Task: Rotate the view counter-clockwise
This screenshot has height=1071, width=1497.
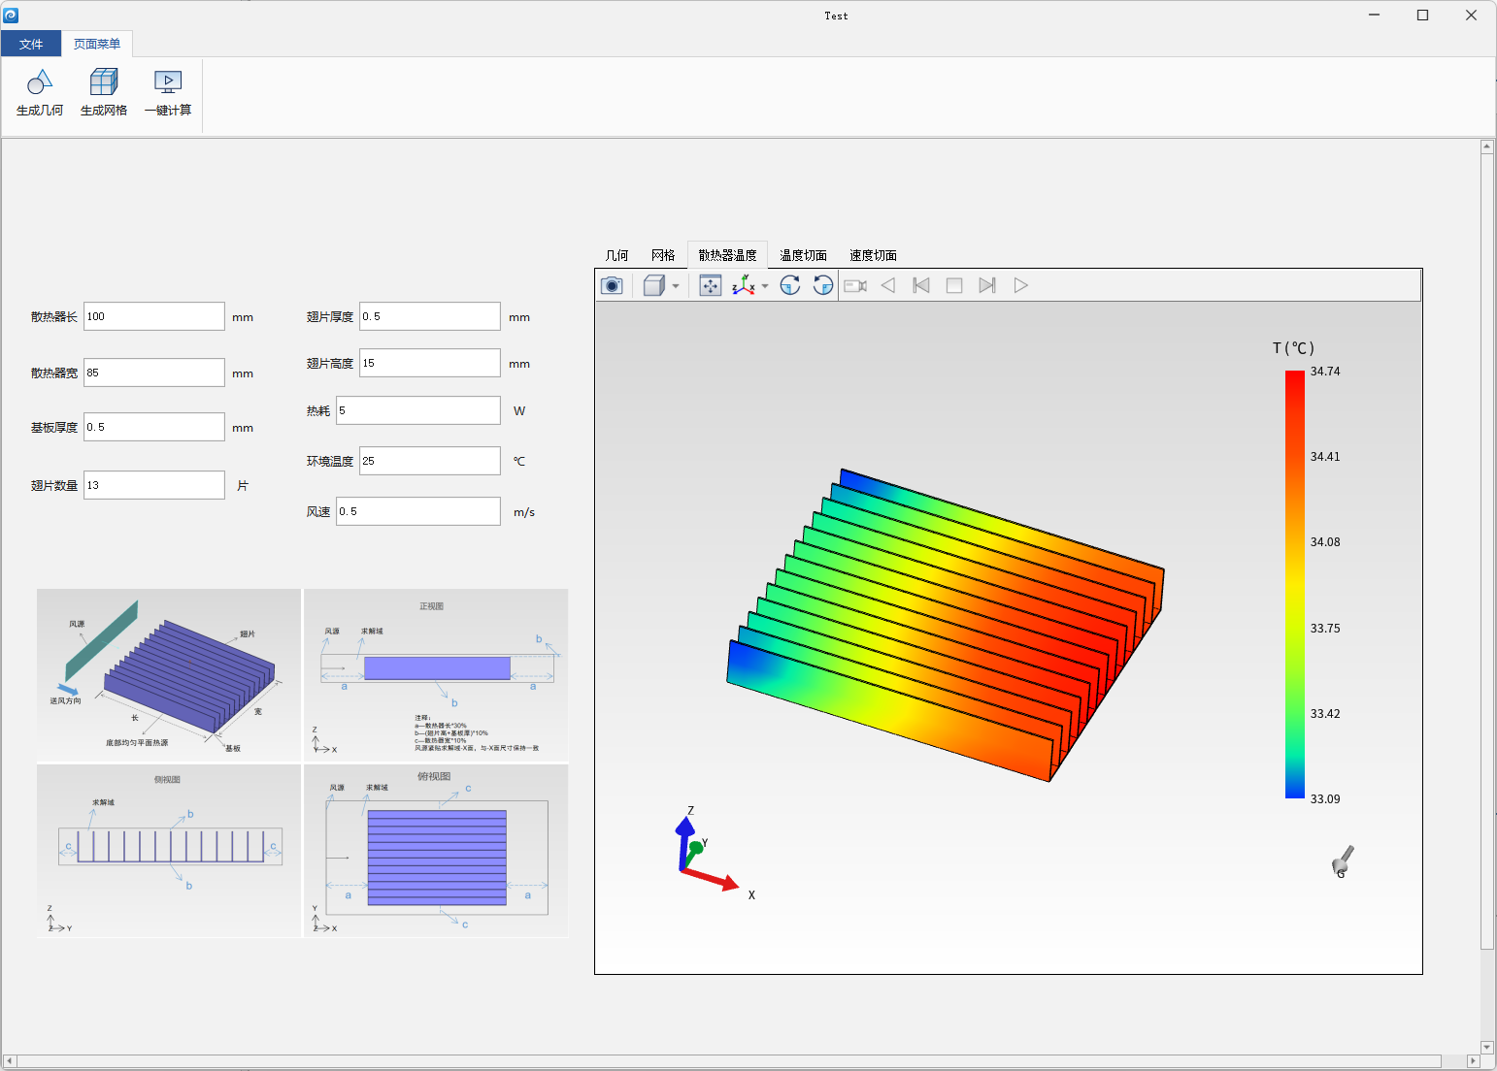Action: (x=823, y=285)
